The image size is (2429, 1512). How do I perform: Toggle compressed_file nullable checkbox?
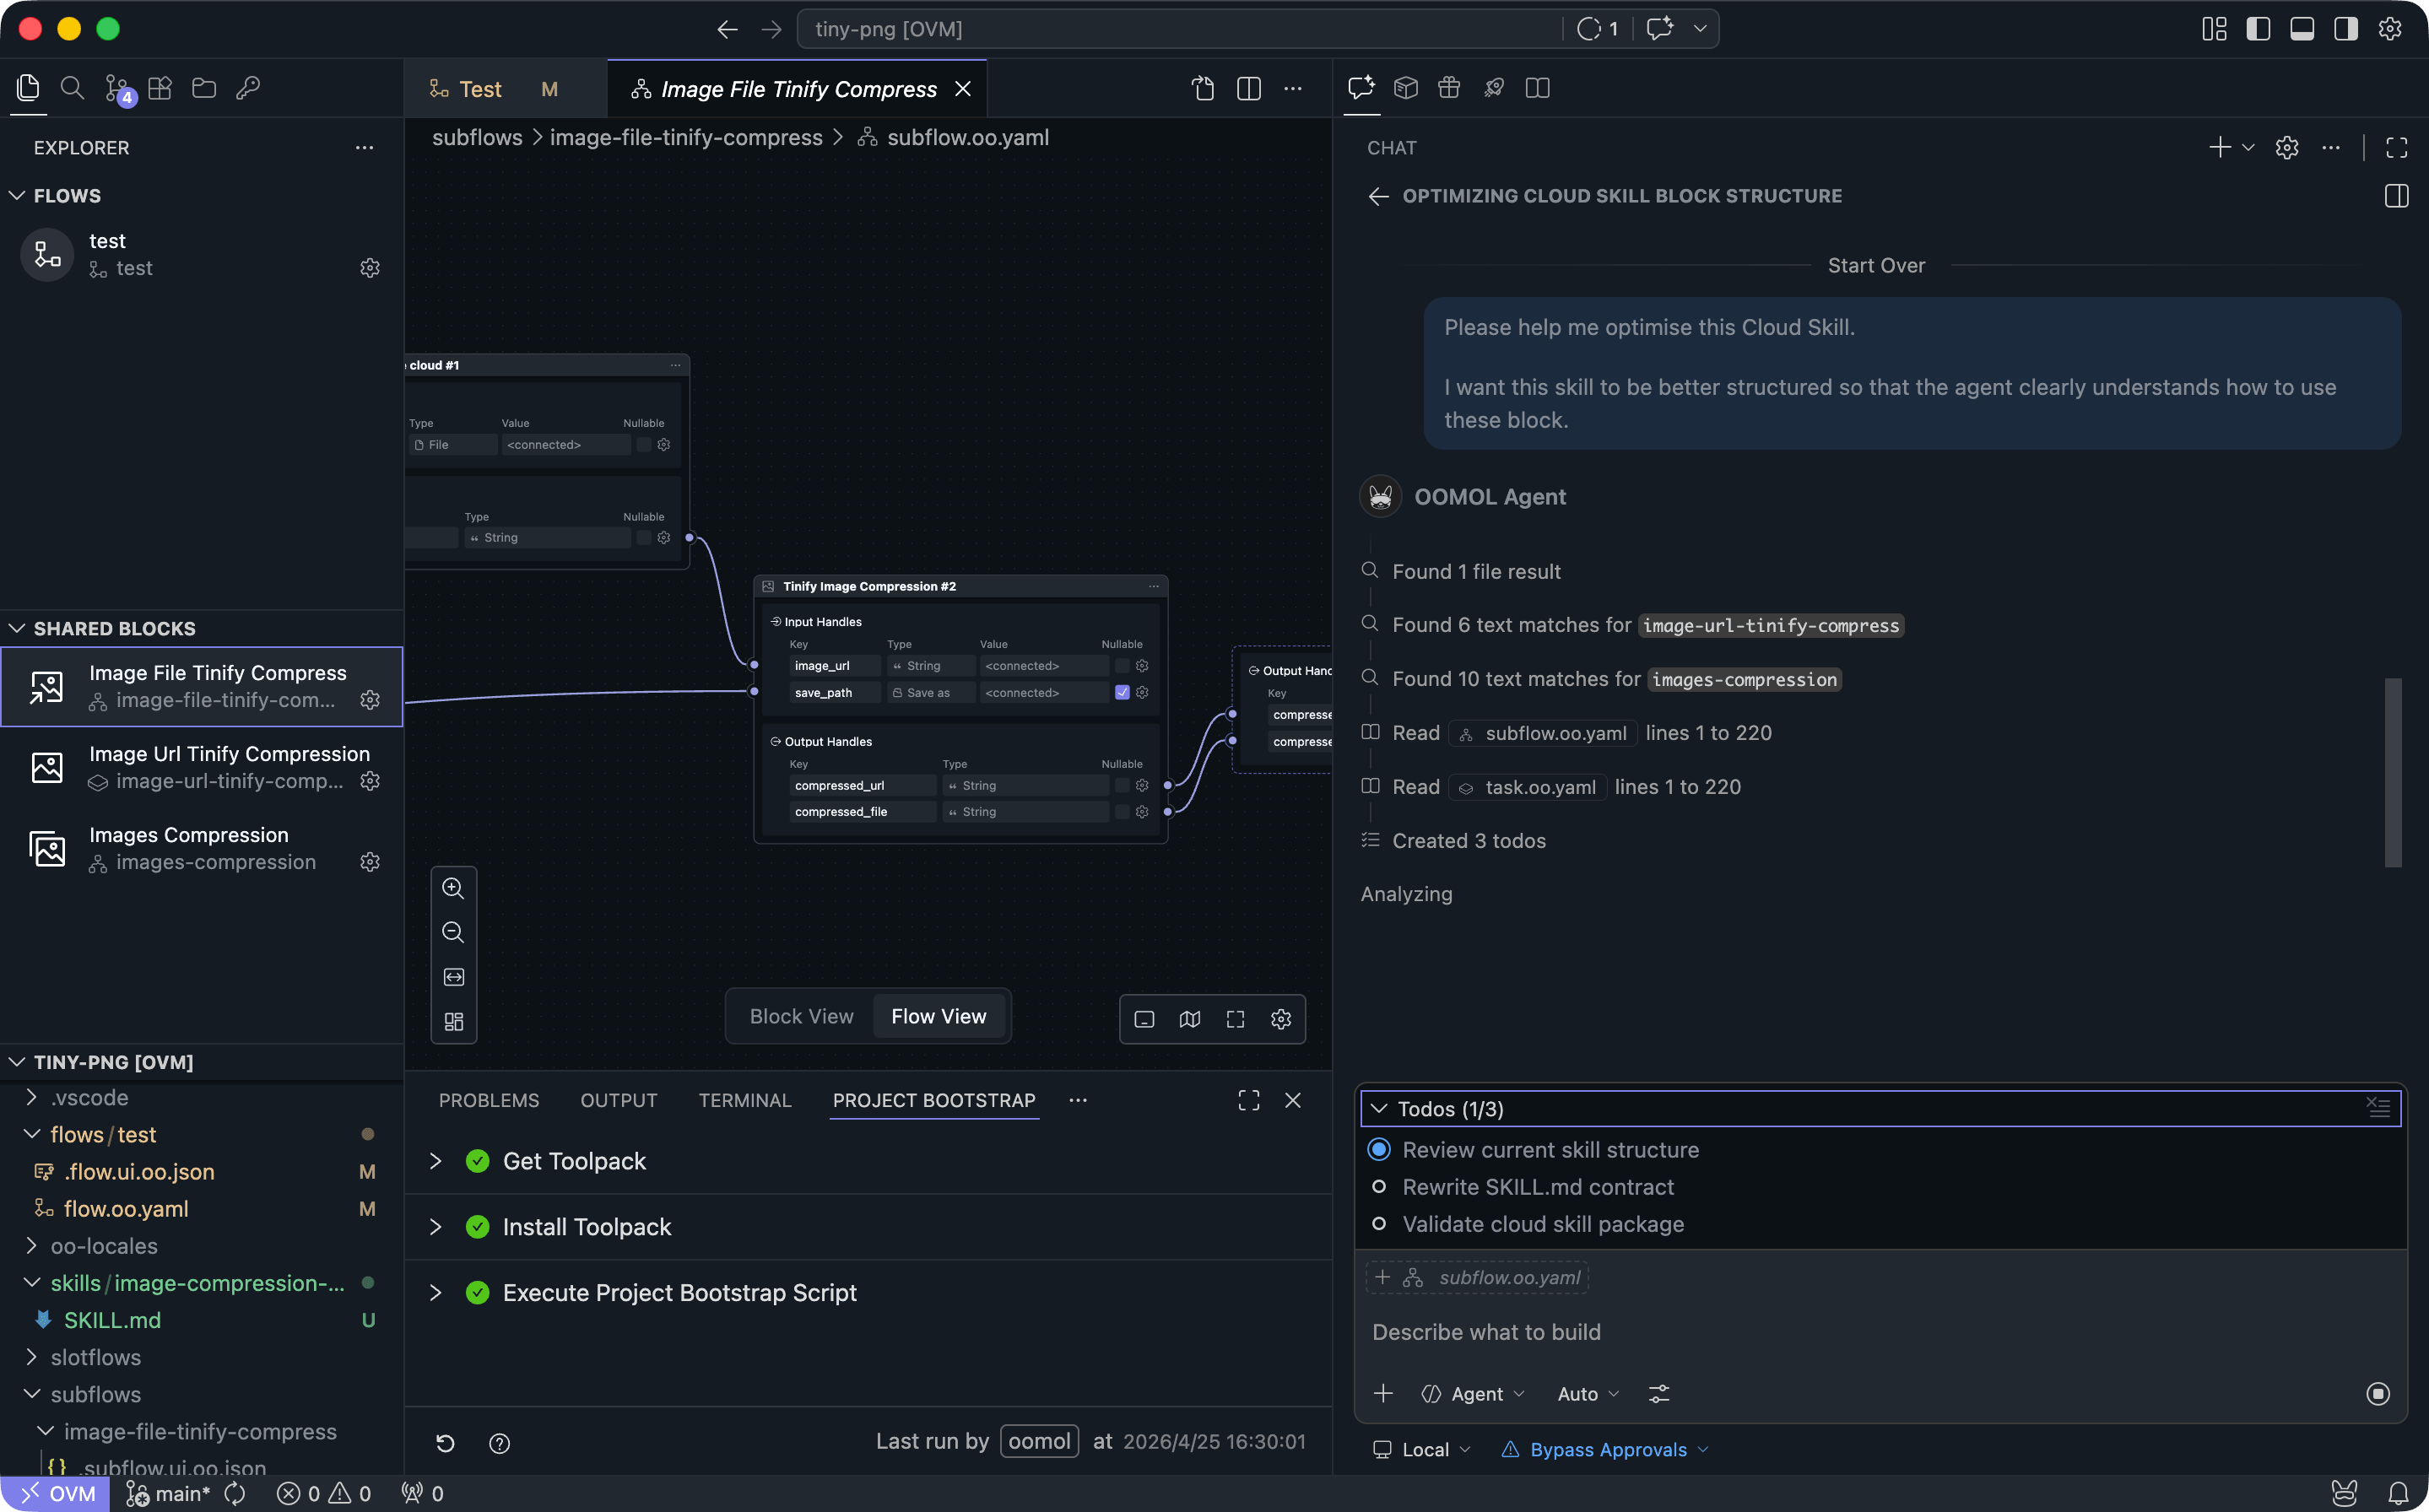click(1122, 812)
